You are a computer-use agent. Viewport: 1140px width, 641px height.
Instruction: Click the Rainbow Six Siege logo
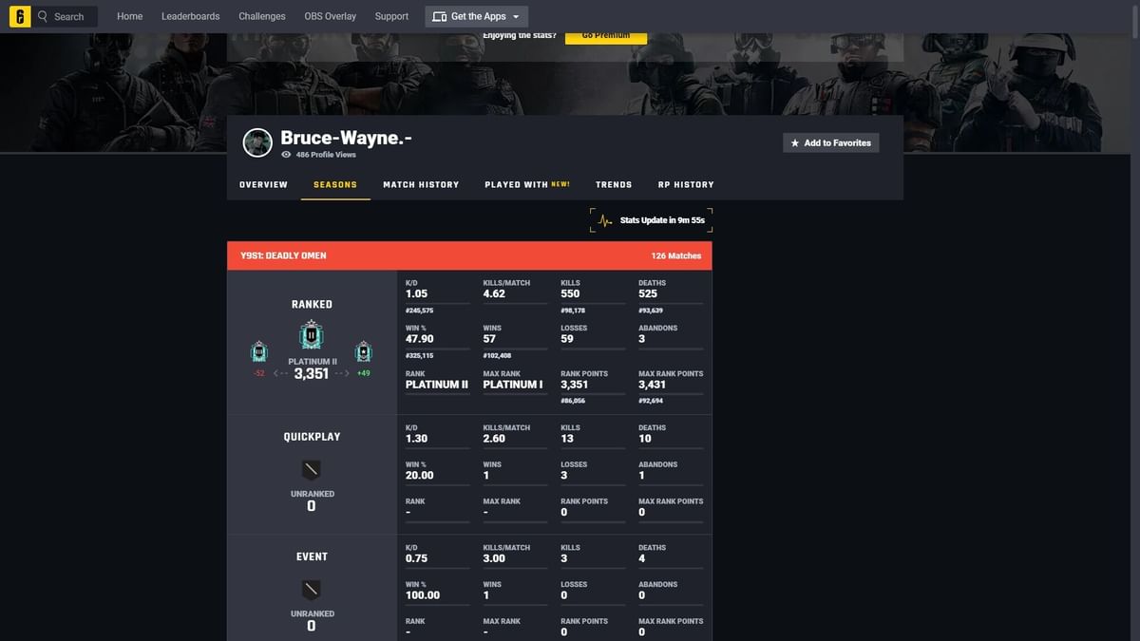click(x=20, y=16)
